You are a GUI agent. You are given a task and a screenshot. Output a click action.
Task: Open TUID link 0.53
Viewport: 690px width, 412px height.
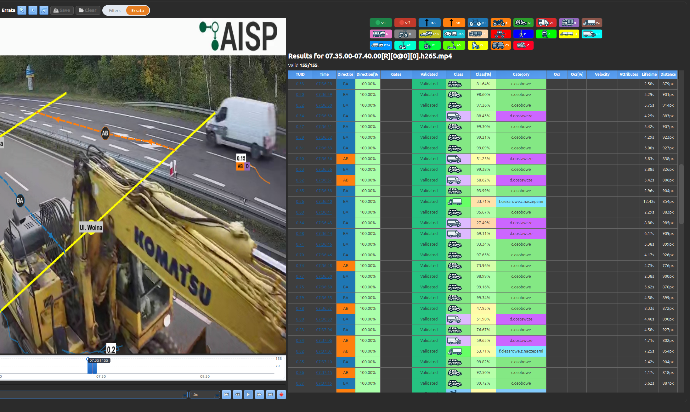click(x=300, y=84)
